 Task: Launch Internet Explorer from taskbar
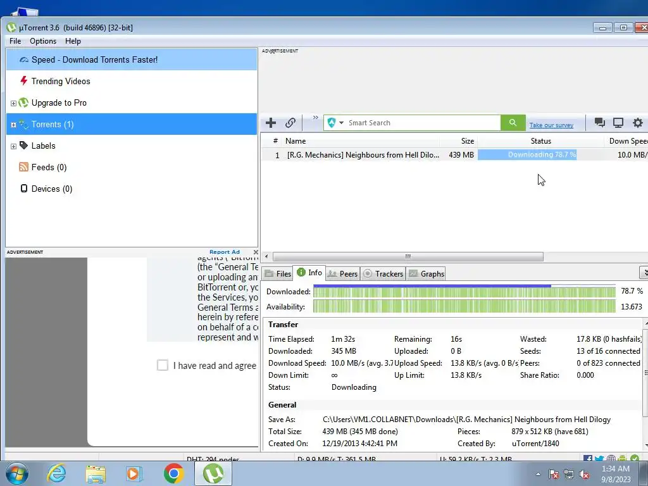56,473
